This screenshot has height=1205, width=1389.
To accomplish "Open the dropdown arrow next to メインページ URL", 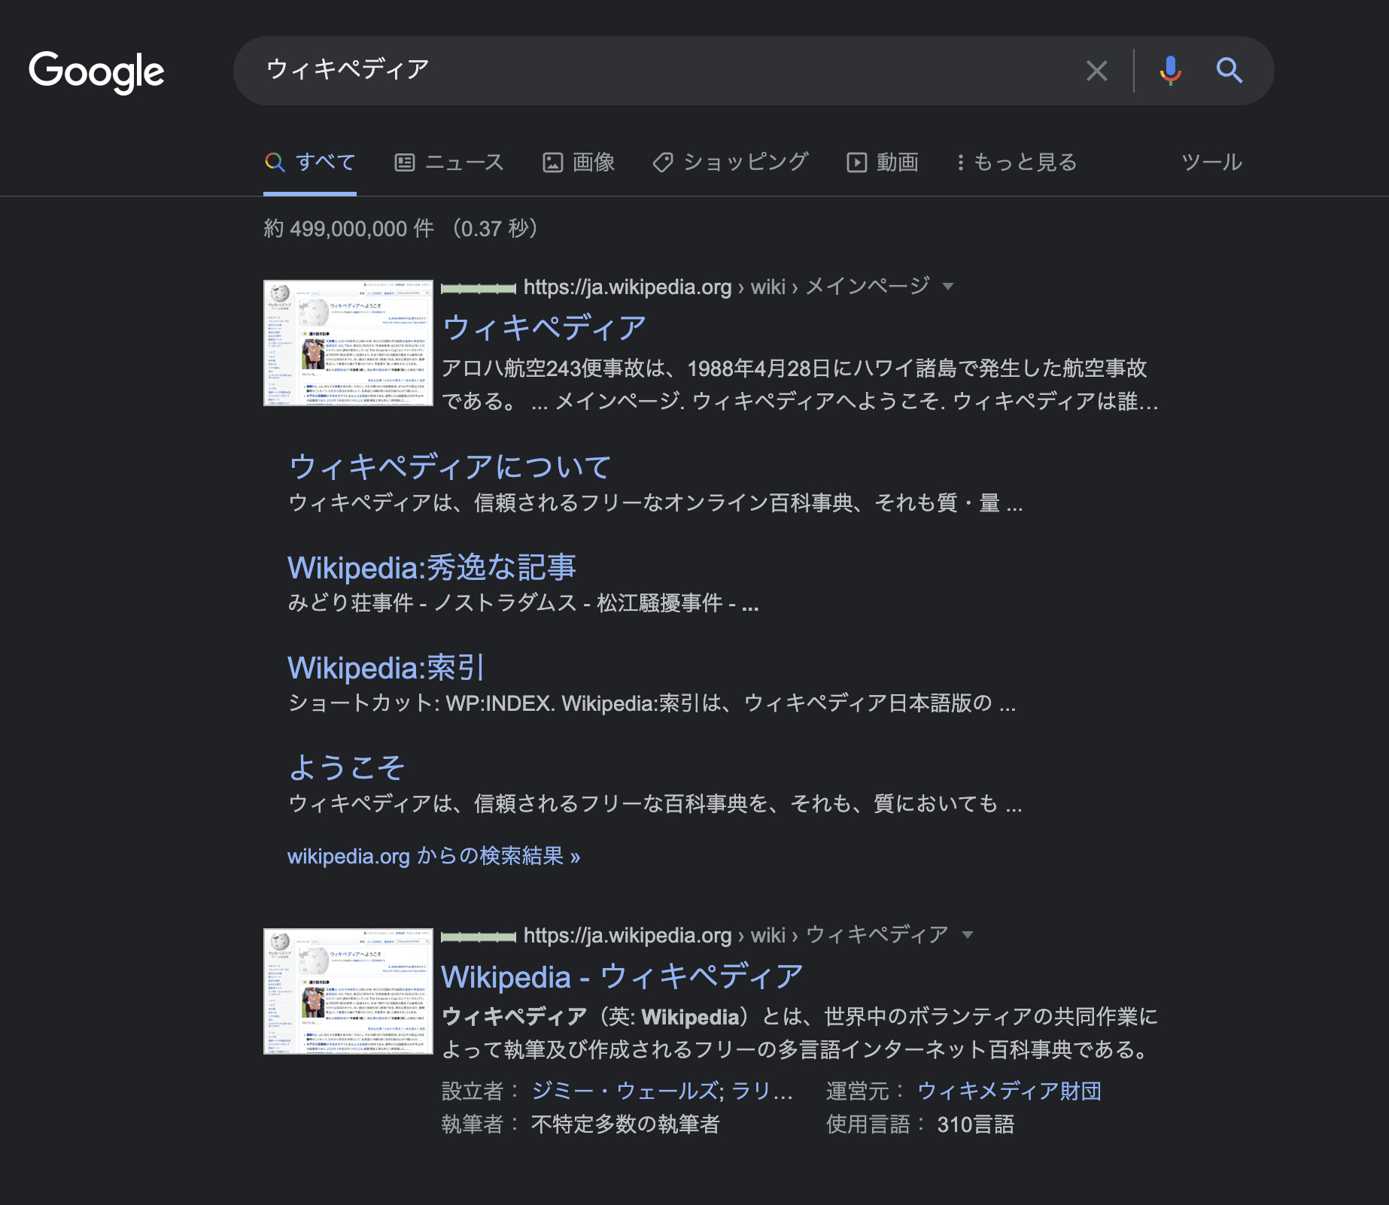I will (x=948, y=287).
